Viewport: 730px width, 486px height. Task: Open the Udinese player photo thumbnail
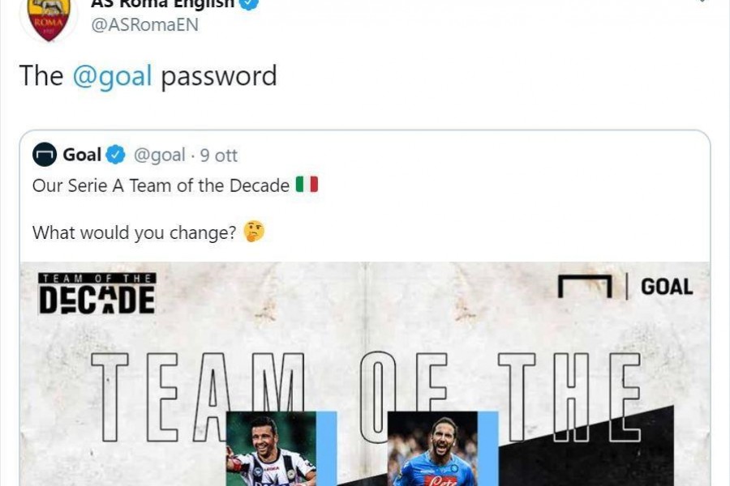click(271, 449)
